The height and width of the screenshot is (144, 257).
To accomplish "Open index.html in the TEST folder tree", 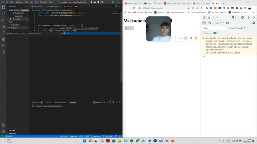I will (x=15, y=25).
